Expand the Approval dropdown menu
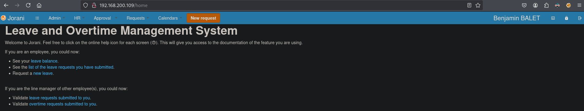The image size is (584, 111). click(105, 18)
